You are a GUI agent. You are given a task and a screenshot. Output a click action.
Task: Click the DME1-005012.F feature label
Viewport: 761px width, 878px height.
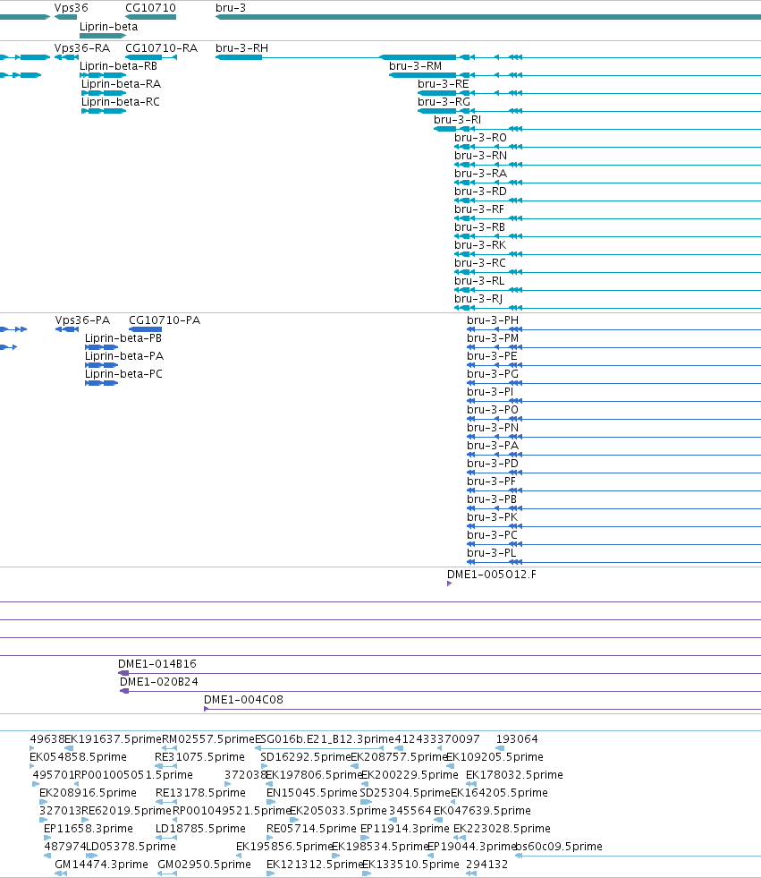click(x=491, y=575)
